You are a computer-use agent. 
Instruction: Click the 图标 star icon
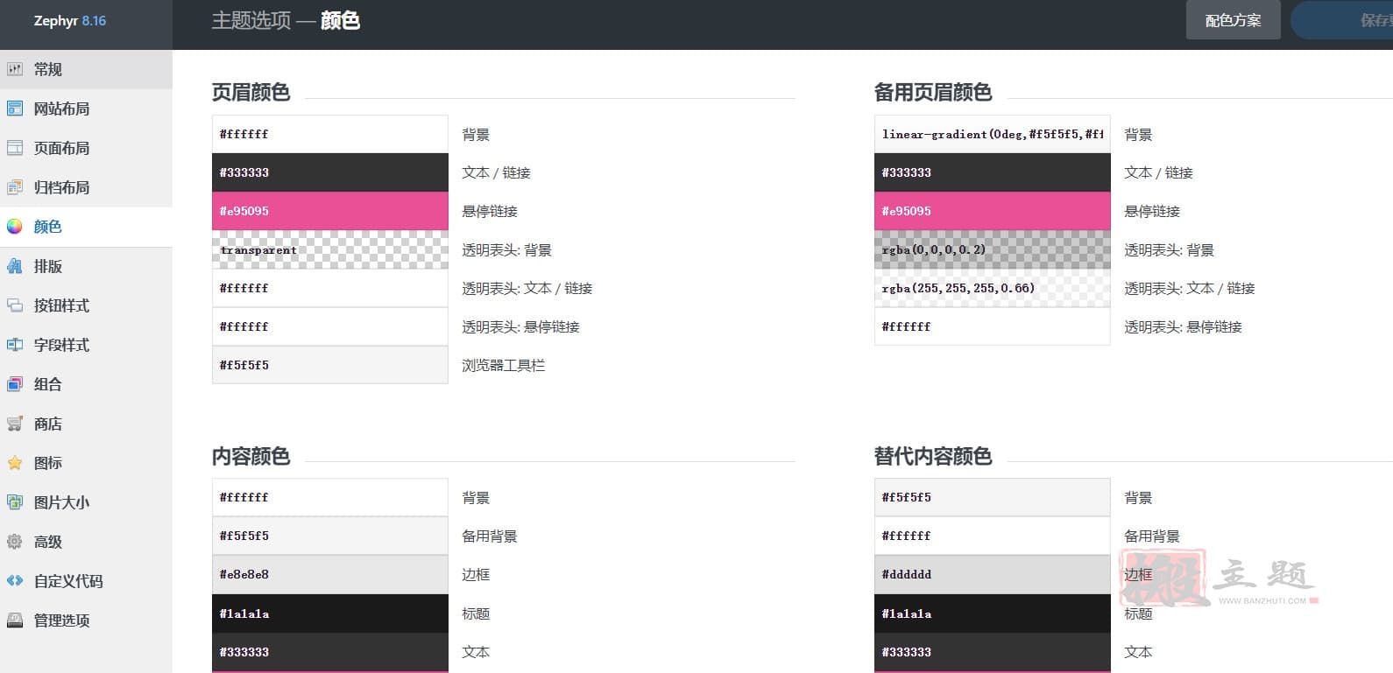15,463
